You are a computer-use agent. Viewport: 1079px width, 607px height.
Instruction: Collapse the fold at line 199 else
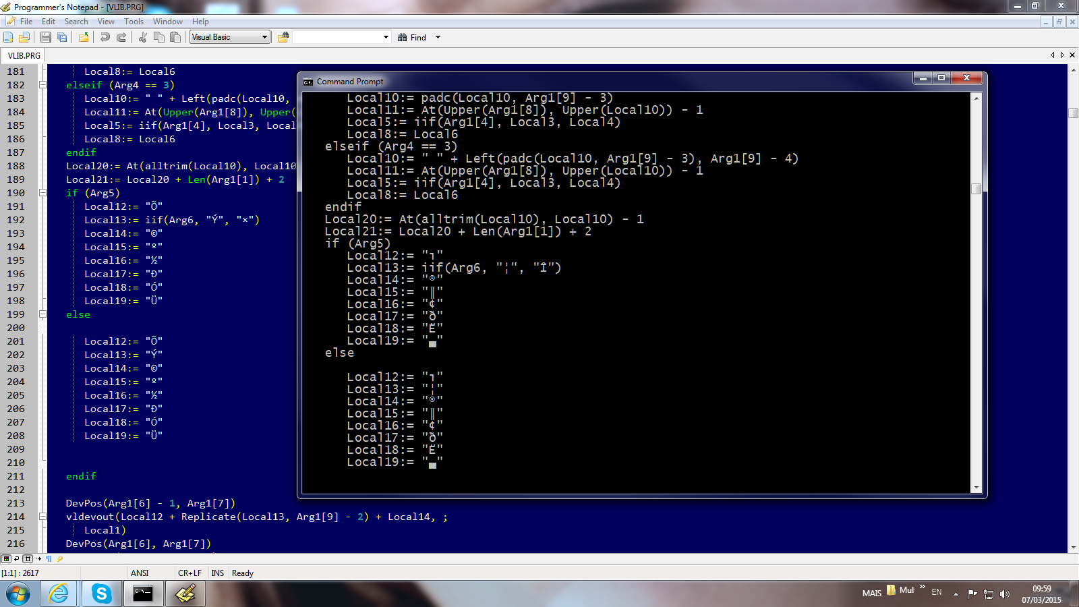pos(42,314)
